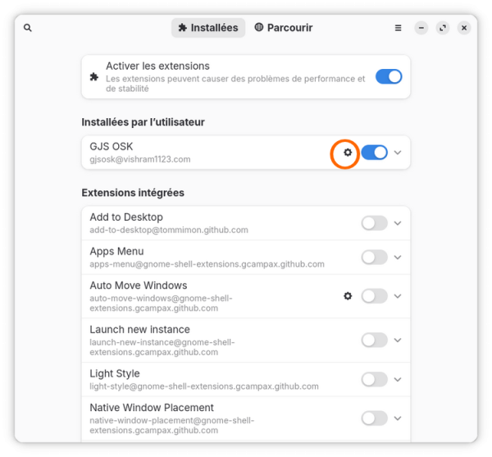Expand GJS OSK details chevron
The height and width of the screenshot is (457, 492).
(x=398, y=153)
